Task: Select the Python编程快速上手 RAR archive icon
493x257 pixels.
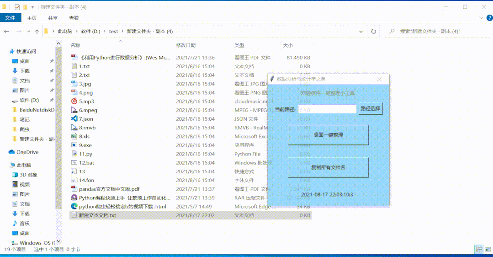Action: pyautogui.click(x=74, y=198)
